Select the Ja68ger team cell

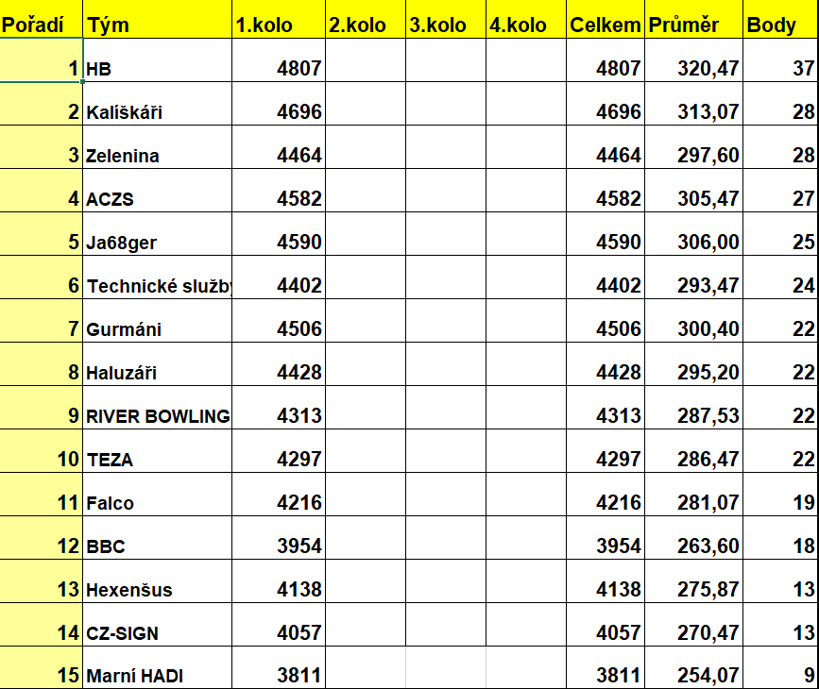pos(157,243)
